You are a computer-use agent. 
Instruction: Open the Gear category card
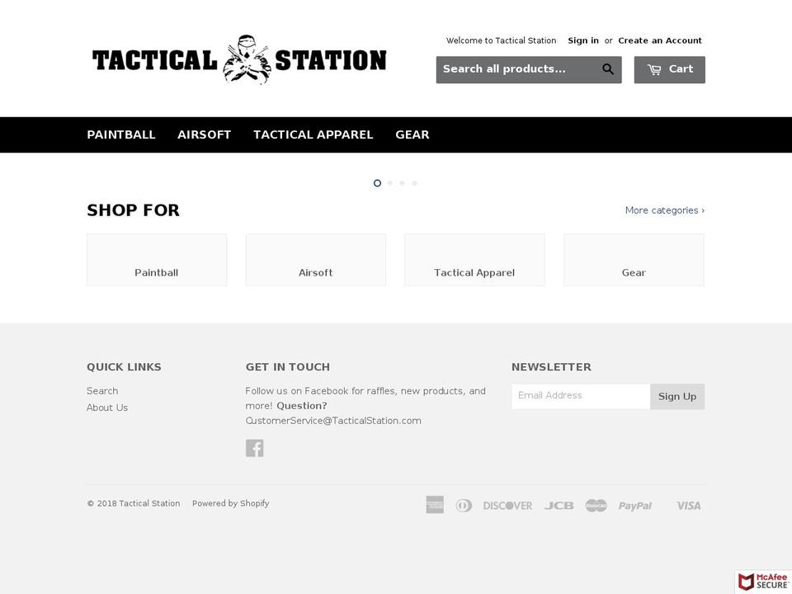point(634,260)
